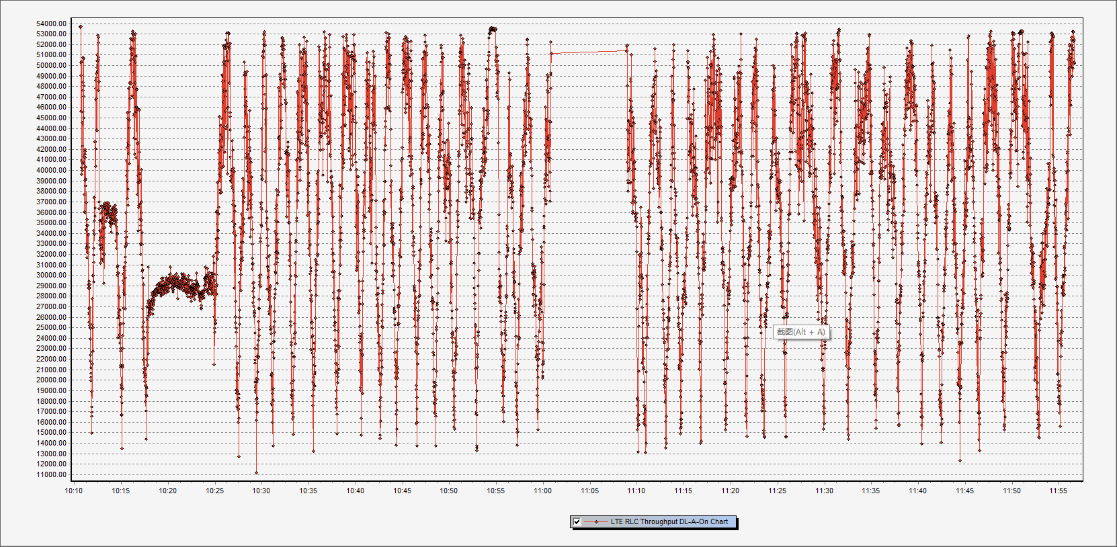Click the 25000.00 y-axis label

point(52,327)
